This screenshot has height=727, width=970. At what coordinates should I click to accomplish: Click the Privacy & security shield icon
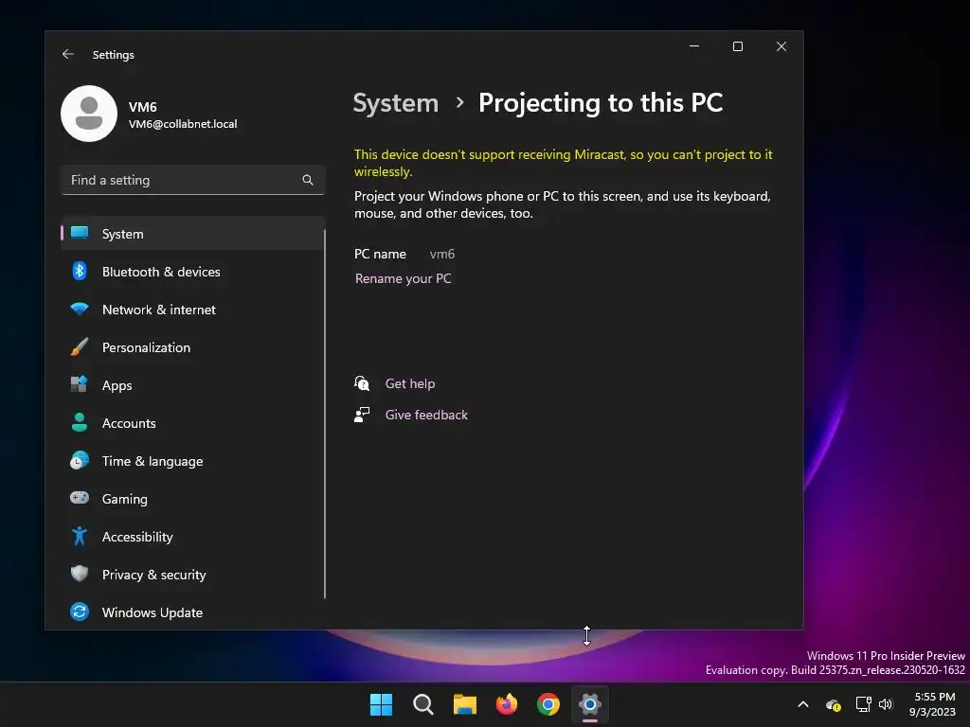click(80, 574)
